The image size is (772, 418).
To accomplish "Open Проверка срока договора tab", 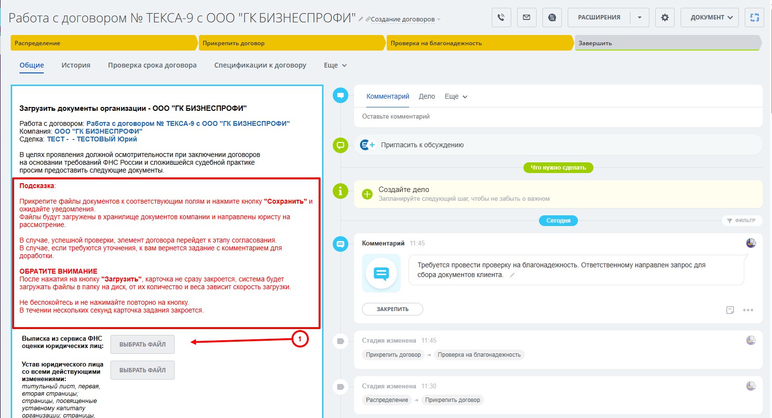I will (152, 65).
